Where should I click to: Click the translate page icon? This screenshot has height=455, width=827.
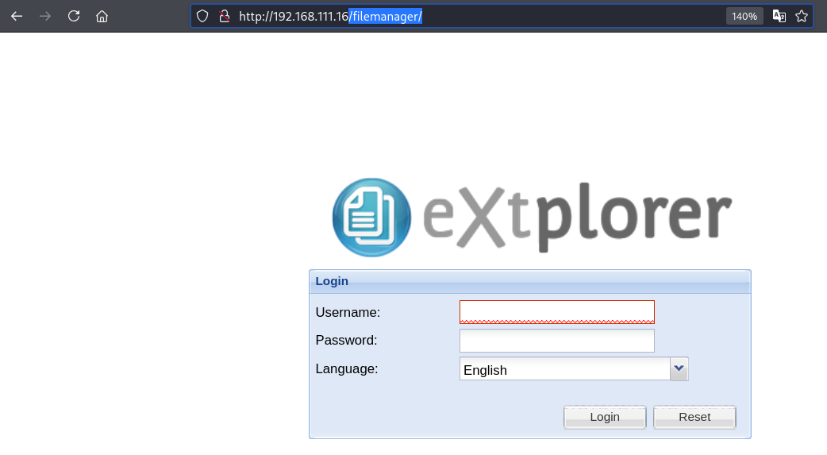(x=779, y=17)
